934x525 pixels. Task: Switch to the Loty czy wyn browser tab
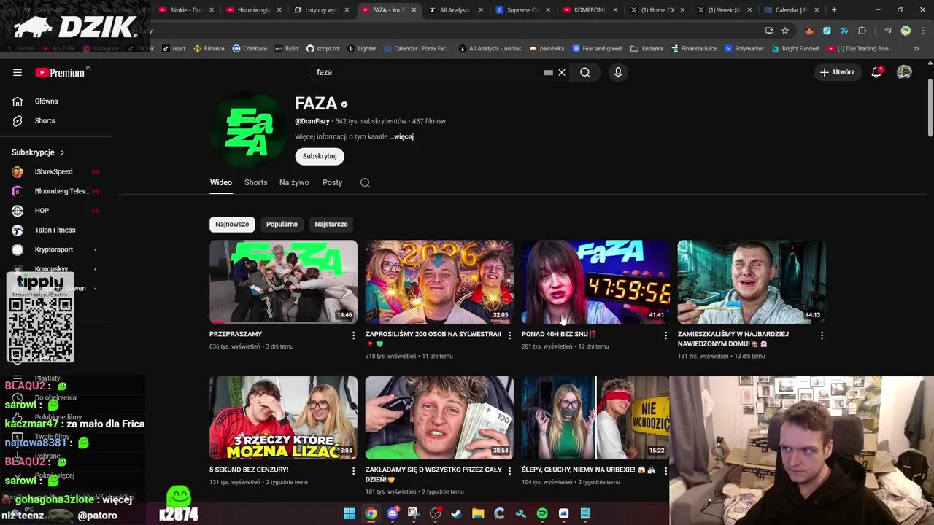322,10
